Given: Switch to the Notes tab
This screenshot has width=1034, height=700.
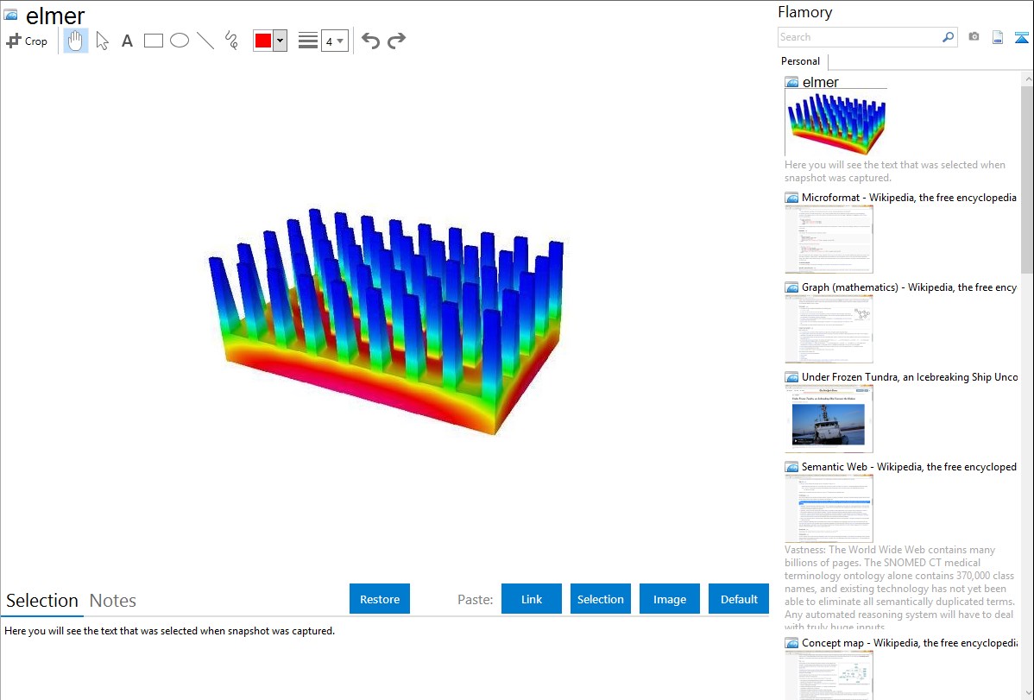Looking at the screenshot, I should 113,601.
